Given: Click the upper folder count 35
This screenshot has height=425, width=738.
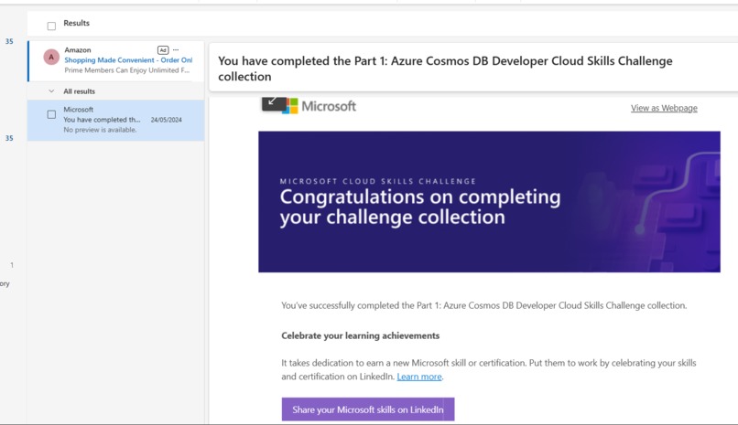Looking at the screenshot, I should pos(9,41).
